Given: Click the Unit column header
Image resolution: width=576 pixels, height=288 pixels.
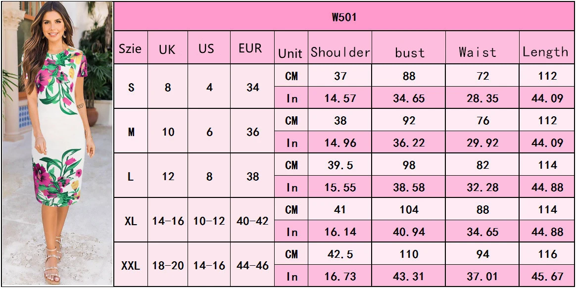Looking at the screenshot, I should click(x=290, y=53).
